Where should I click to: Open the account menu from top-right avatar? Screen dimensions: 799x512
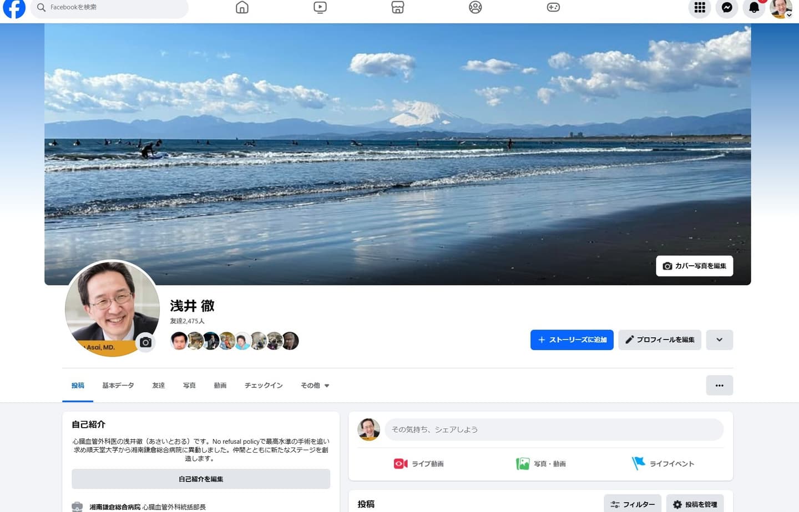(x=781, y=8)
